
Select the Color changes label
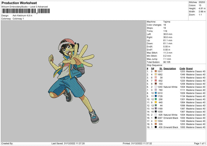[154, 25]
